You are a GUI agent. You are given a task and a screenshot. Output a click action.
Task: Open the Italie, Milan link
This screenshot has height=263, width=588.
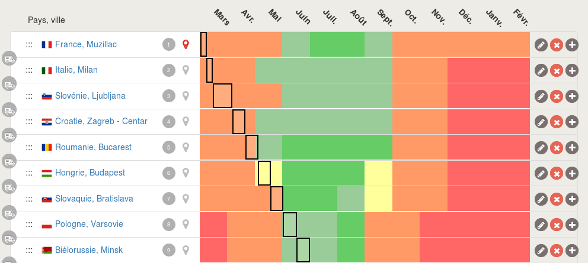76,70
